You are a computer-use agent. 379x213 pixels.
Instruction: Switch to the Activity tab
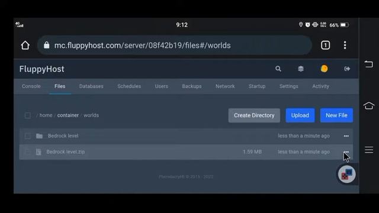[320, 86]
